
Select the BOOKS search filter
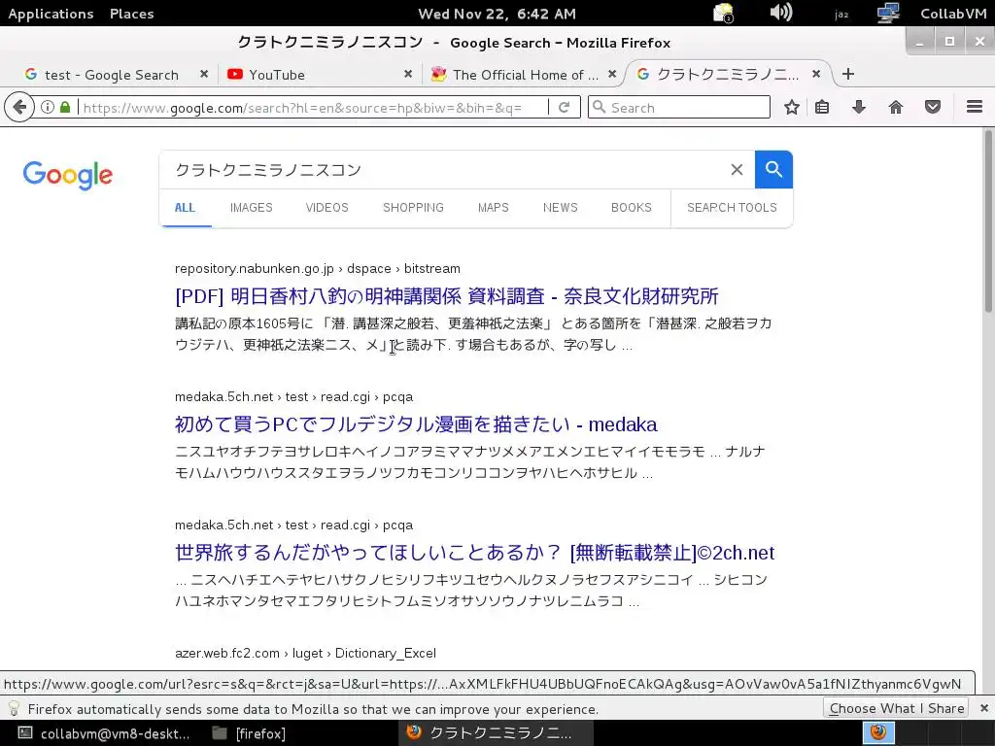tap(632, 208)
